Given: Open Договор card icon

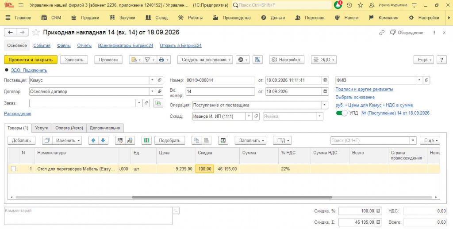Looking at the screenshot, I should pos(159,91).
